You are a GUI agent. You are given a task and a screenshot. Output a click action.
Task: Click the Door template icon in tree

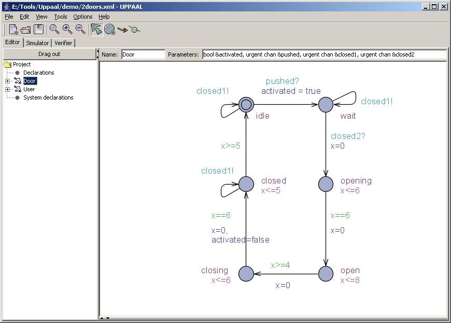point(18,81)
